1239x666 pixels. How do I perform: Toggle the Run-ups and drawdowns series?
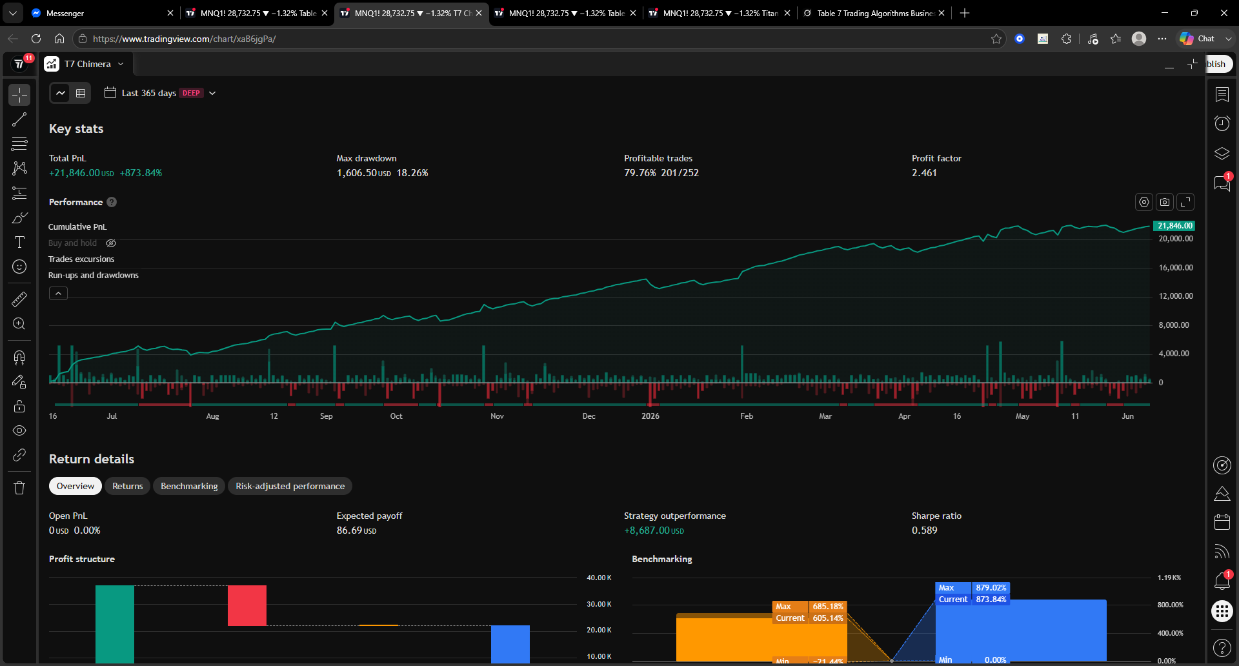tap(94, 275)
